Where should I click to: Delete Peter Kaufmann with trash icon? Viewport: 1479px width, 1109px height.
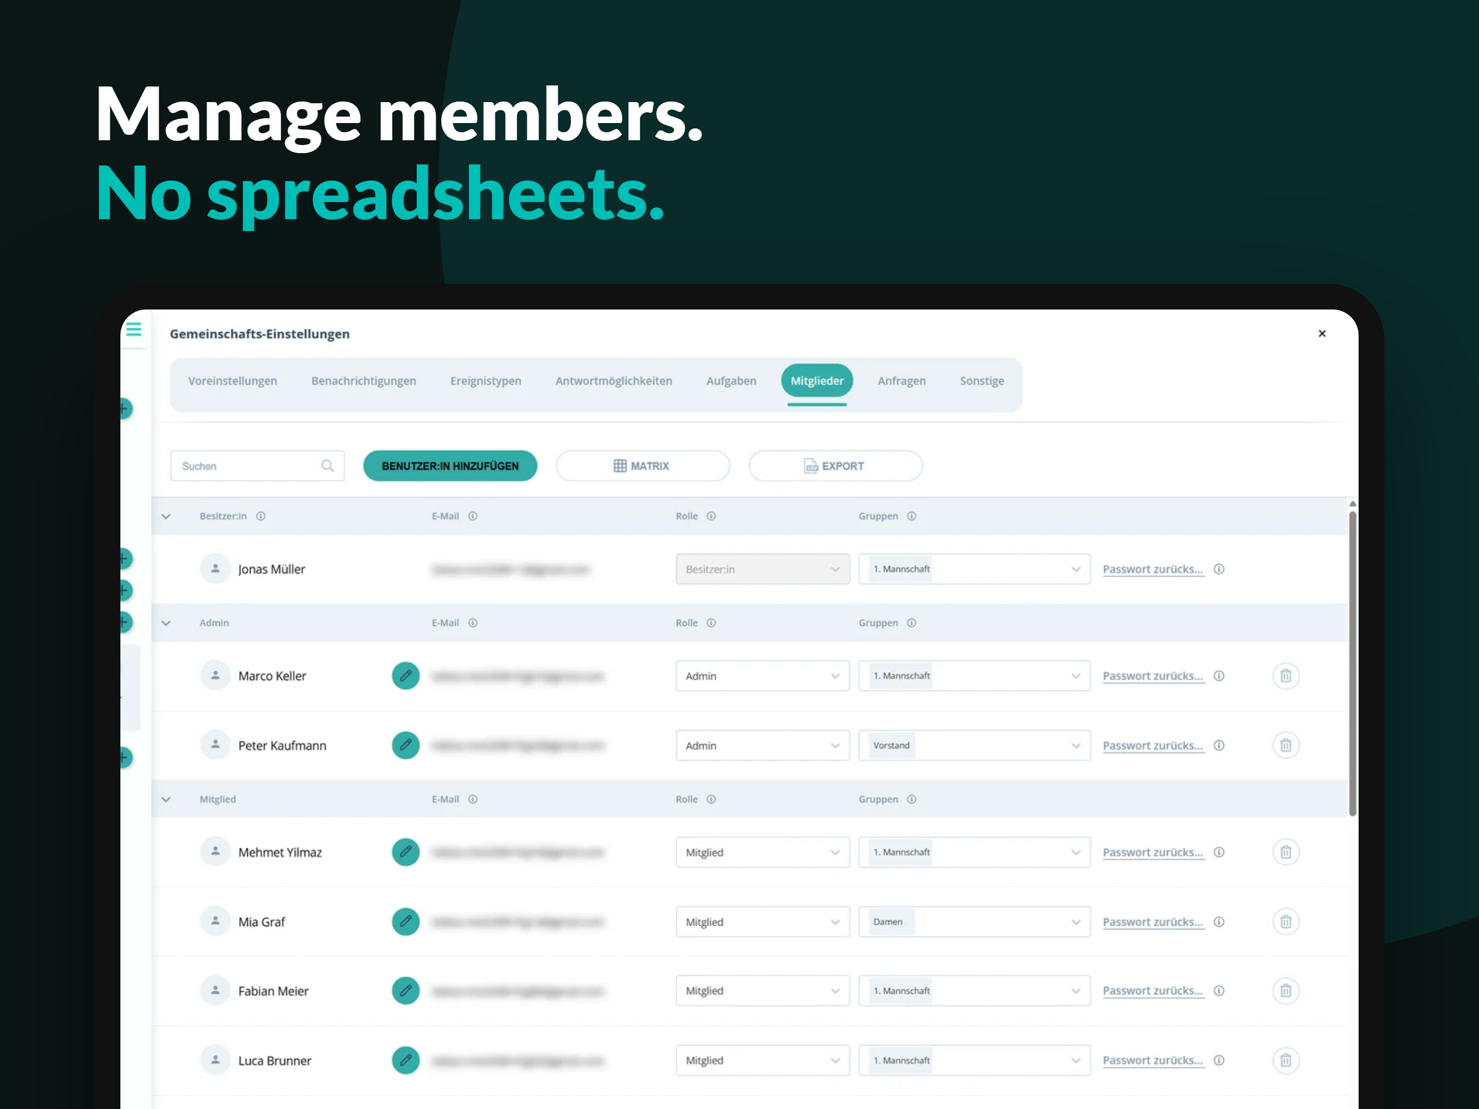1285,745
